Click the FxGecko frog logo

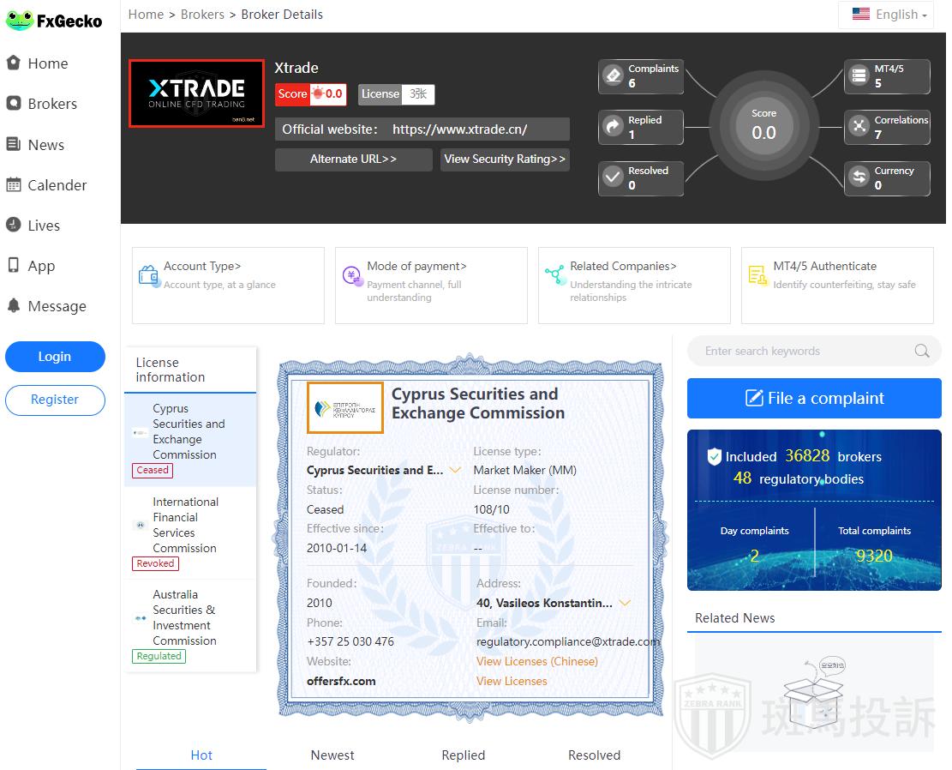pos(19,20)
